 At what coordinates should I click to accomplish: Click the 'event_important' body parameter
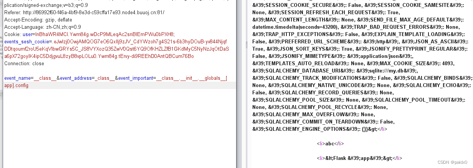(135, 78)
